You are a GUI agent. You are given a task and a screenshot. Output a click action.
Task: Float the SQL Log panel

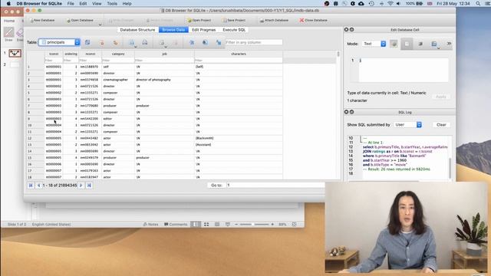tap(351, 112)
